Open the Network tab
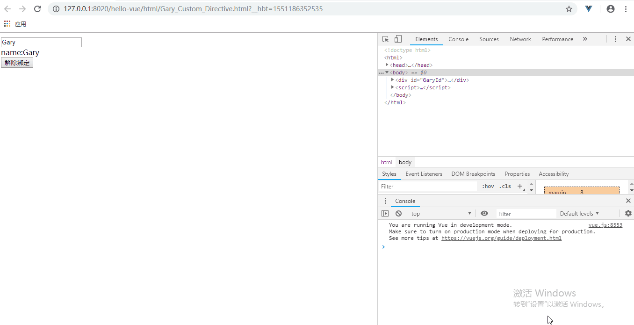The image size is (634, 325). pos(520,39)
